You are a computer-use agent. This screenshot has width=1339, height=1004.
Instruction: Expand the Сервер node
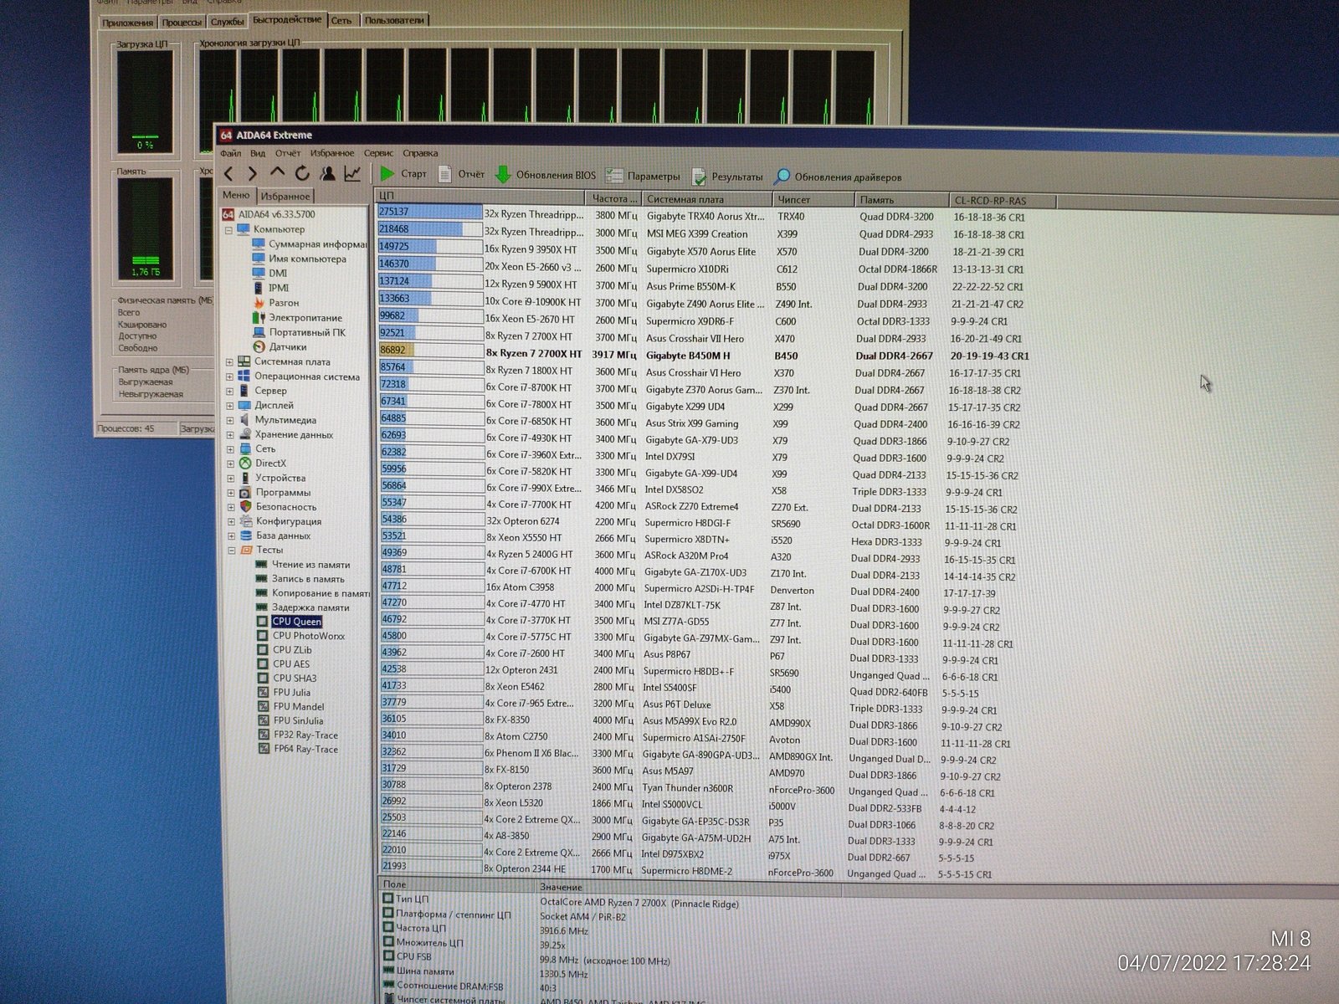pyautogui.click(x=229, y=391)
